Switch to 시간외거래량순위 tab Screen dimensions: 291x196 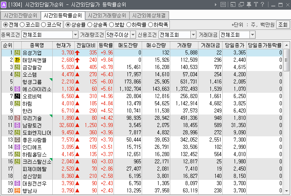click(107, 15)
